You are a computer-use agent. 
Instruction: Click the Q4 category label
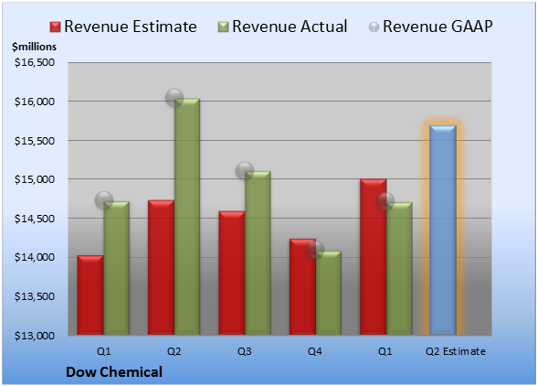pyautogui.click(x=315, y=351)
